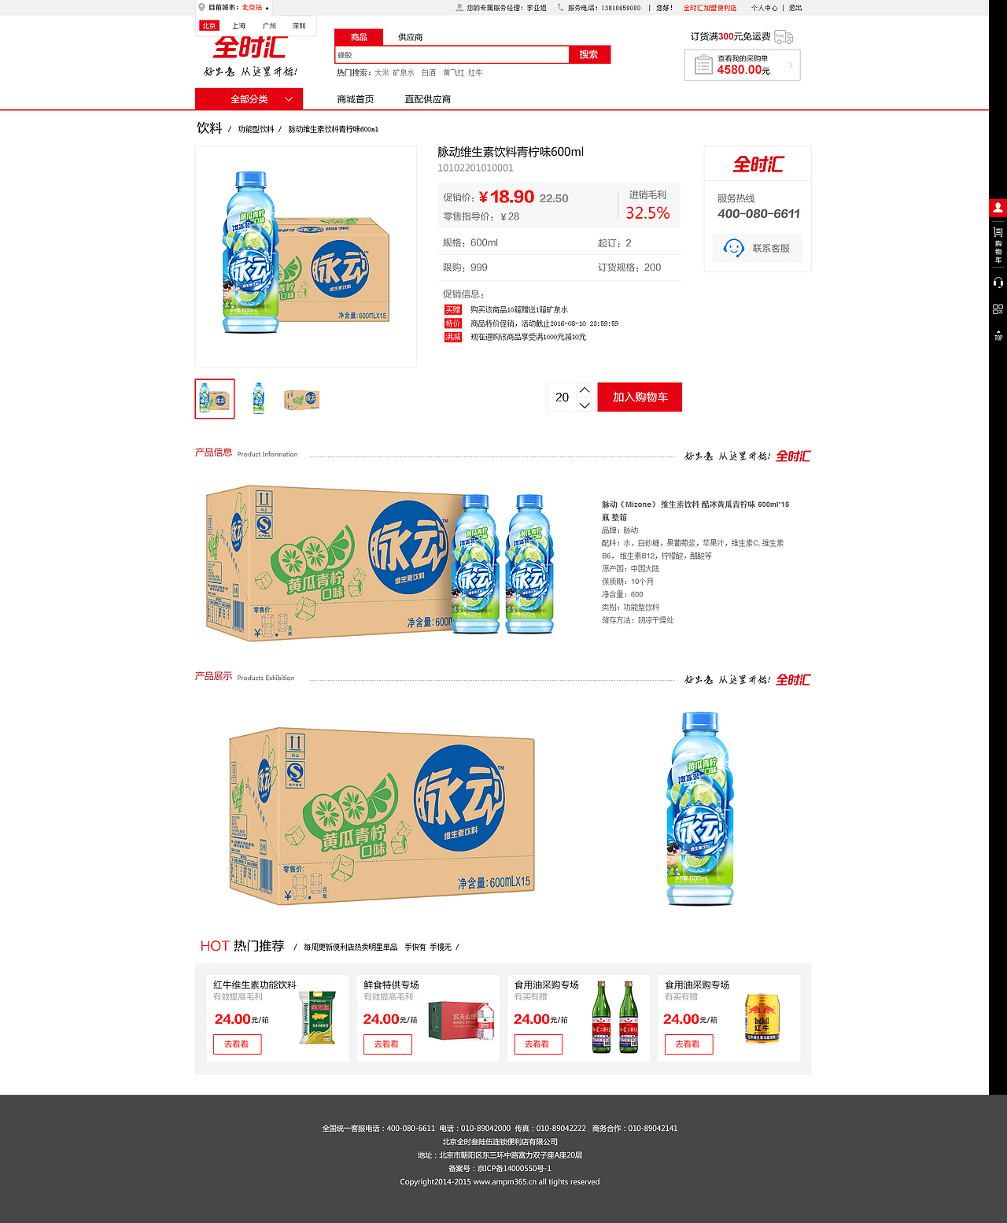
Task: Select 上海 in the city list
Action: [238, 26]
